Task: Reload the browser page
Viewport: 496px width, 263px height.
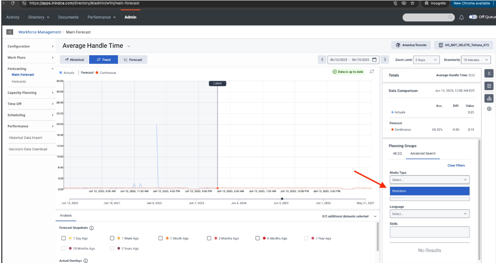Action: point(13,3)
